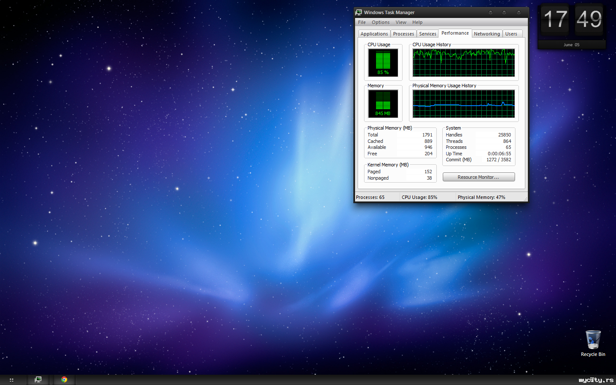
Task: Open the Users tab
Action: pos(511,34)
